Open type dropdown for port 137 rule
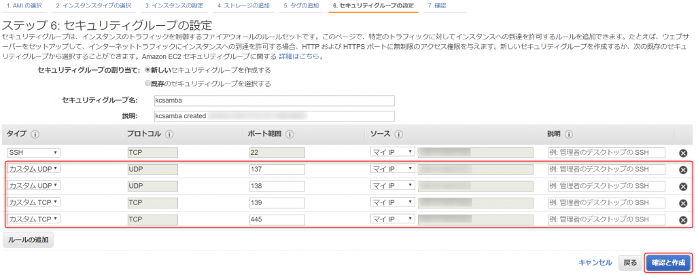This screenshot has height=275, width=696. coord(34,170)
